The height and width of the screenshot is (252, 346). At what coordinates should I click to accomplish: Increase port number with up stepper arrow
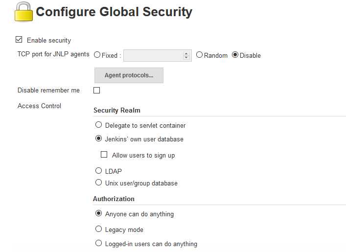point(186,53)
